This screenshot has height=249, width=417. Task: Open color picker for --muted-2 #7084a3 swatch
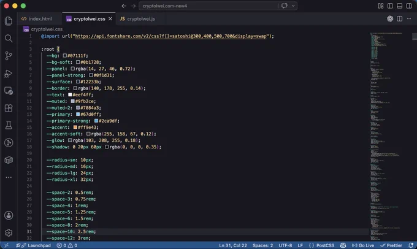tap(78, 108)
